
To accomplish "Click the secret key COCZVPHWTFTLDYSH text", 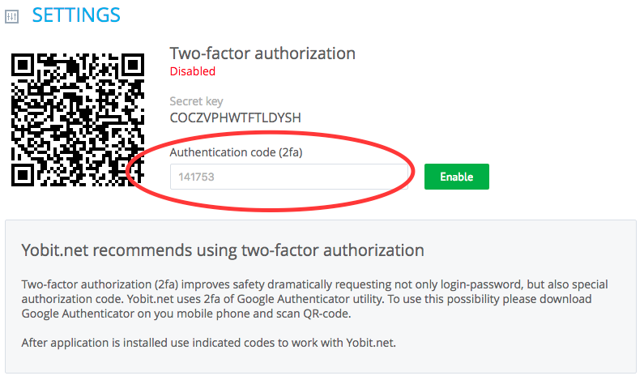I will click(x=236, y=118).
